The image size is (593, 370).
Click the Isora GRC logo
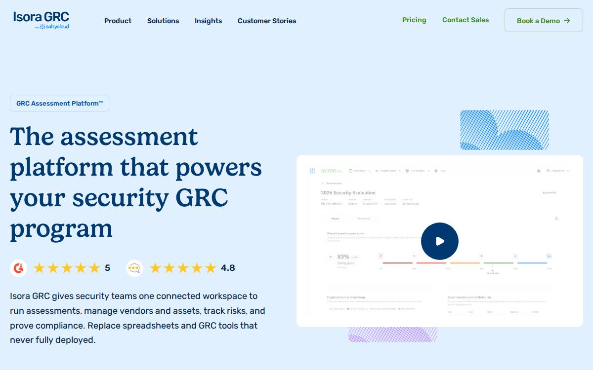tap(41, 20)
